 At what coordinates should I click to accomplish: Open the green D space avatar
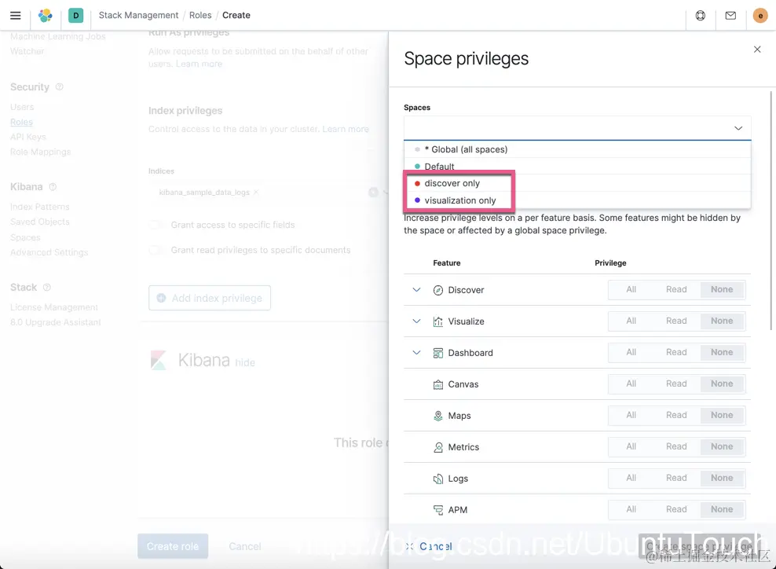75,16
